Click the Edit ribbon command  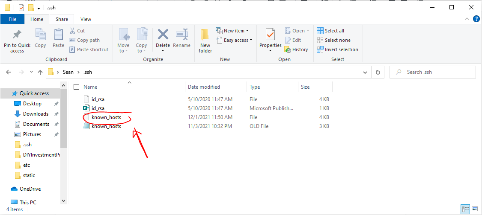[x=293, y=40]
